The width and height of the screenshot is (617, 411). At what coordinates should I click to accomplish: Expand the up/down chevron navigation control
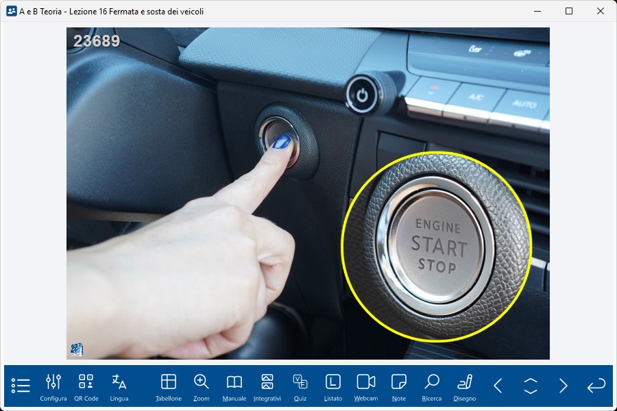point(531,386)
